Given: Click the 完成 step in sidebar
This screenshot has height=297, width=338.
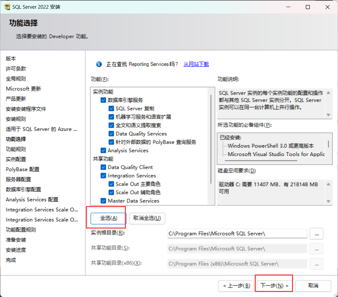Looking at the screenshot, I should click(x=11, y=260).
